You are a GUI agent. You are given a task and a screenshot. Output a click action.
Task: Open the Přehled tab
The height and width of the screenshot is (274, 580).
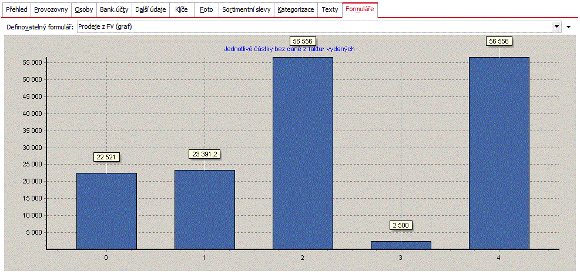[x=16, y=9]
